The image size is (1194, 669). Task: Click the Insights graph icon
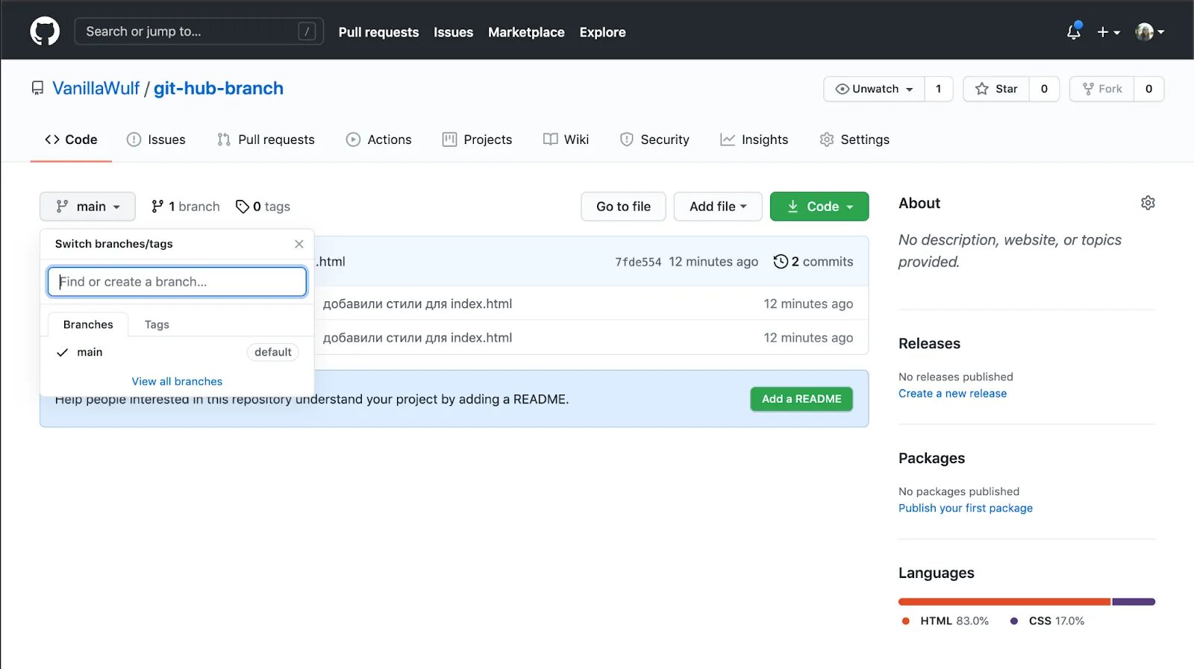click(728, 139)
